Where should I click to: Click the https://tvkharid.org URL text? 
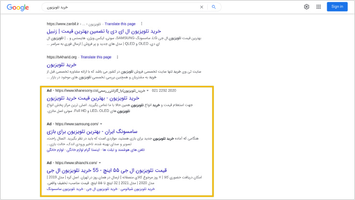tap(61, 57)
